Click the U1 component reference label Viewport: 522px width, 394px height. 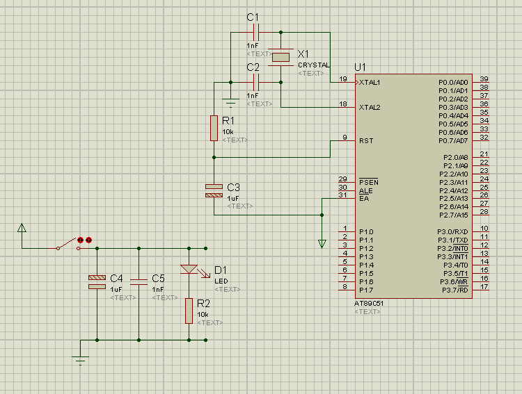pyautogui.click(x=360, y=67)
